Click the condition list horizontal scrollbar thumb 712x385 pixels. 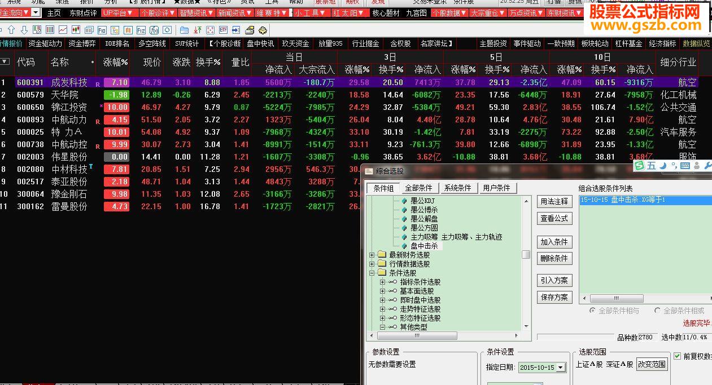pyautogui.click(x=616, y=299)
